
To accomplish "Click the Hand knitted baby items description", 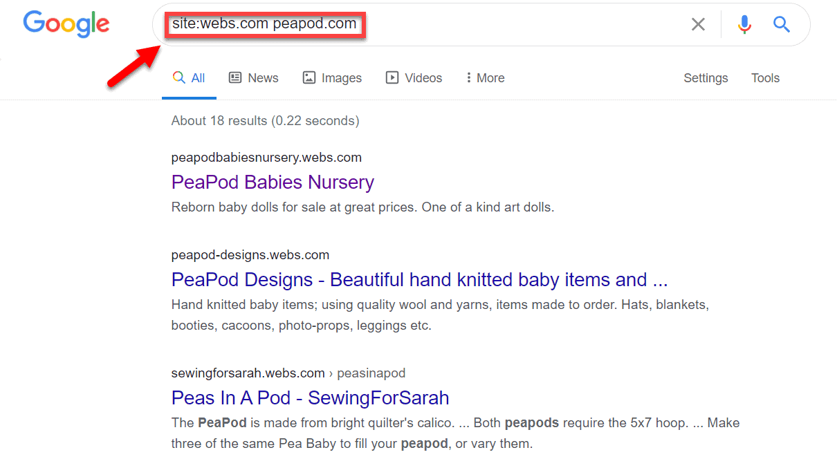I will tap(440, 315).
